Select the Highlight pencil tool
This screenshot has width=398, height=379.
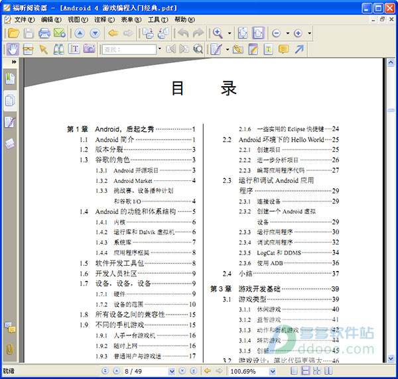click(x=253, y=49)
